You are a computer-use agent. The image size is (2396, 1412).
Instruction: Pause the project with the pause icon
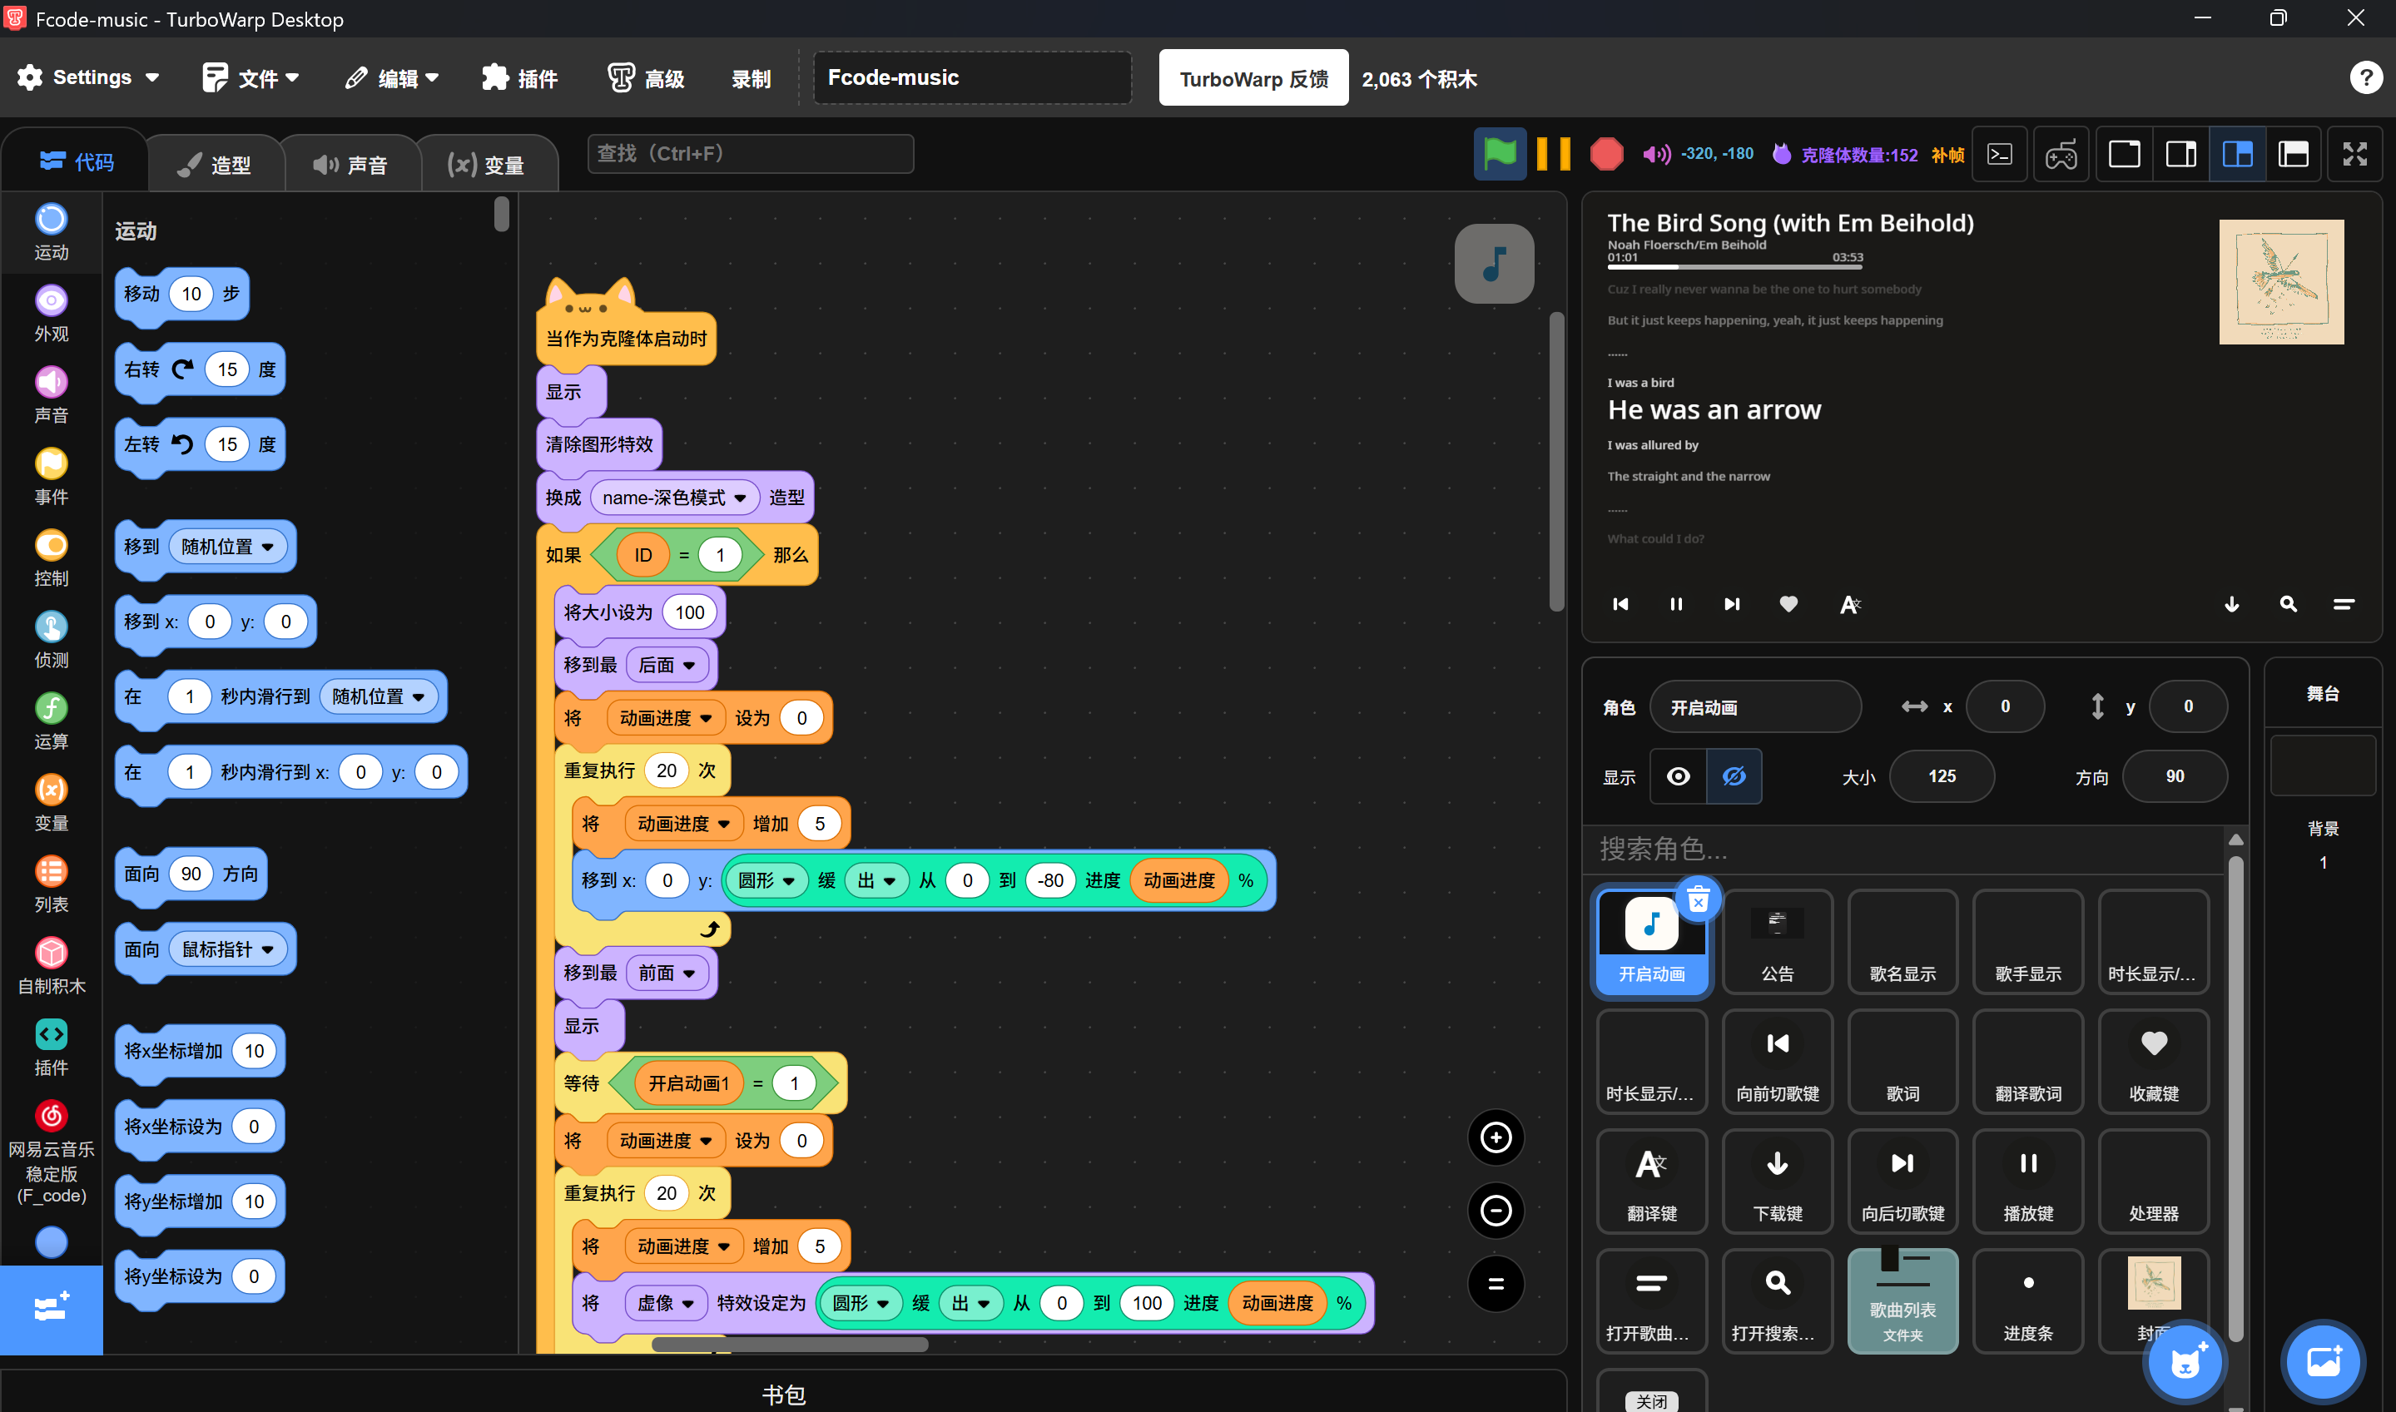click(1553, 154)
